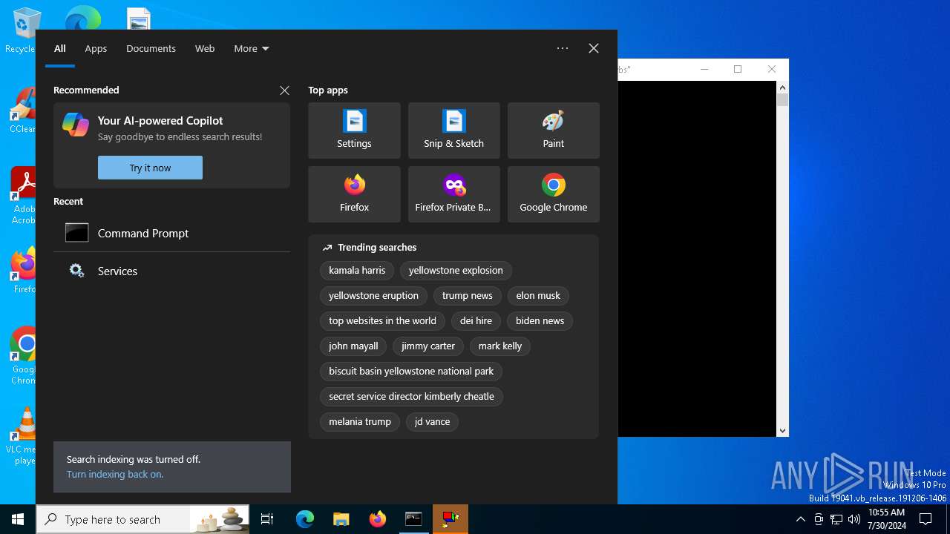This screenshot has height=534, width=950.
Task: Open the notification center icon
Action: click(926, 519)
